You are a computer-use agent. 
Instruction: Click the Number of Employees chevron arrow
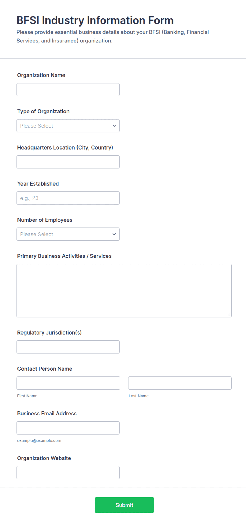[x=114, y=234]
